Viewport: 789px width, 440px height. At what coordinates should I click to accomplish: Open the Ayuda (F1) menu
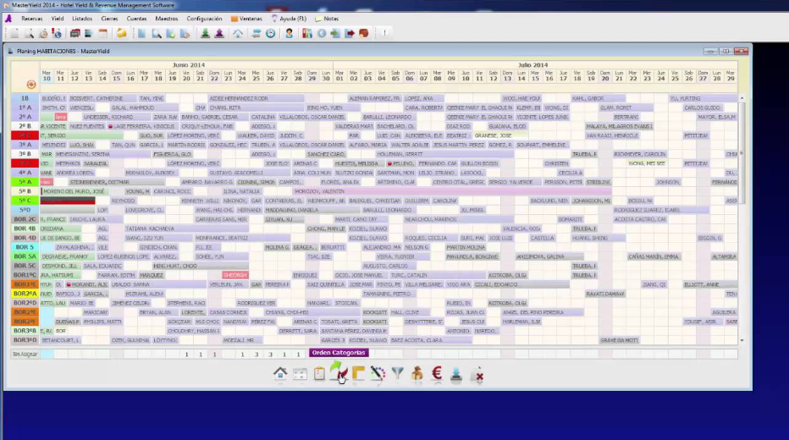(x=289, y=19)
